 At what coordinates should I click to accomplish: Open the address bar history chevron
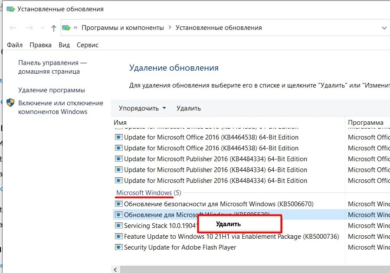tap(383, 27)
